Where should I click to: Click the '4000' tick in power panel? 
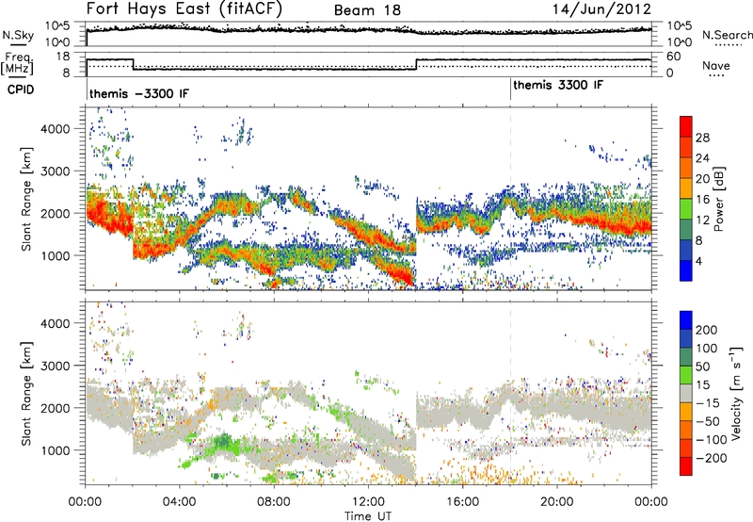pyautogui.click(x=56, y=129)
